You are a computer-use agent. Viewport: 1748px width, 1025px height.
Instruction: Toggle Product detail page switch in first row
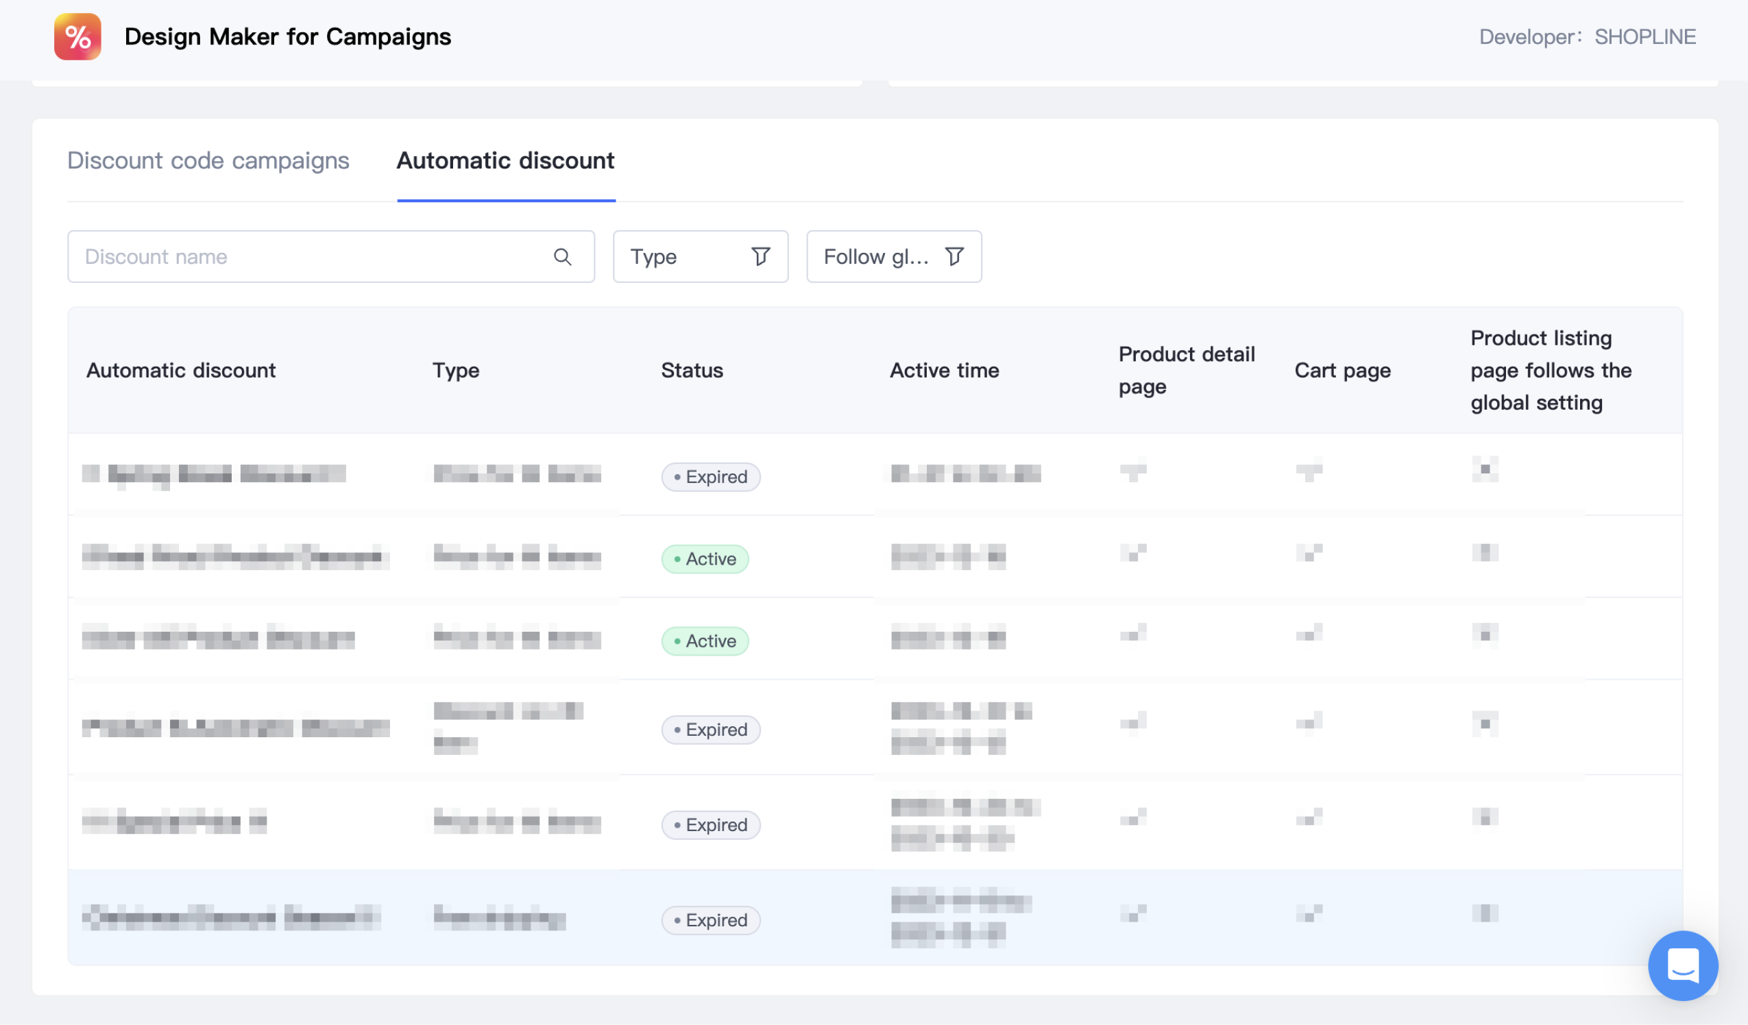[x=1132, y=471]
